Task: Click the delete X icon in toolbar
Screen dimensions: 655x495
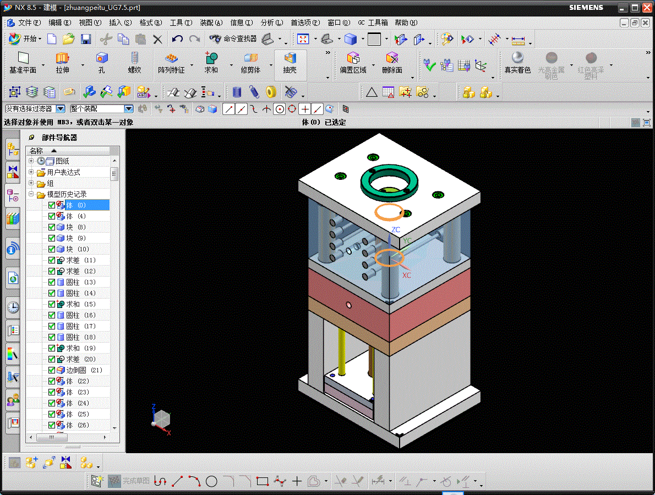Action: (x=157, y=39)
